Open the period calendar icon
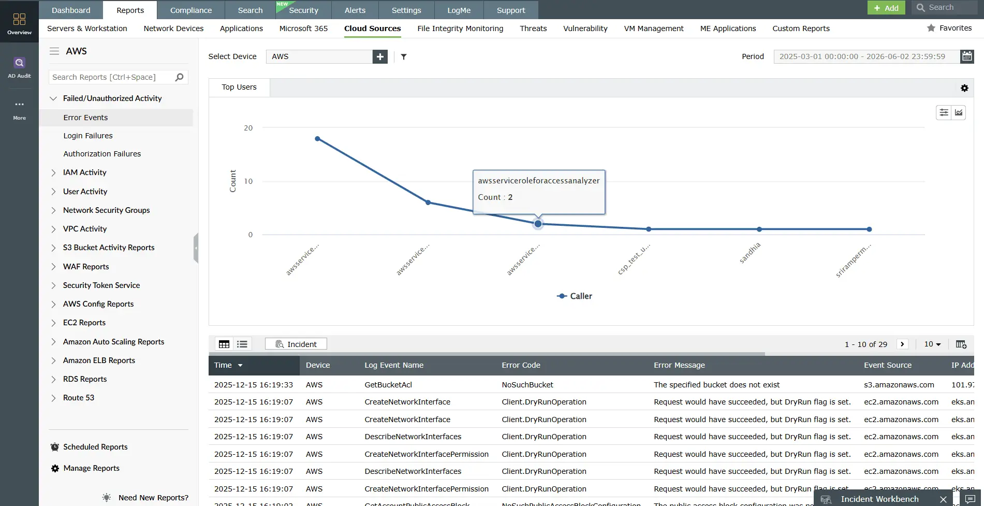Image resolution: width=984 pixels, height=506 pixels. tap(967, 56)
